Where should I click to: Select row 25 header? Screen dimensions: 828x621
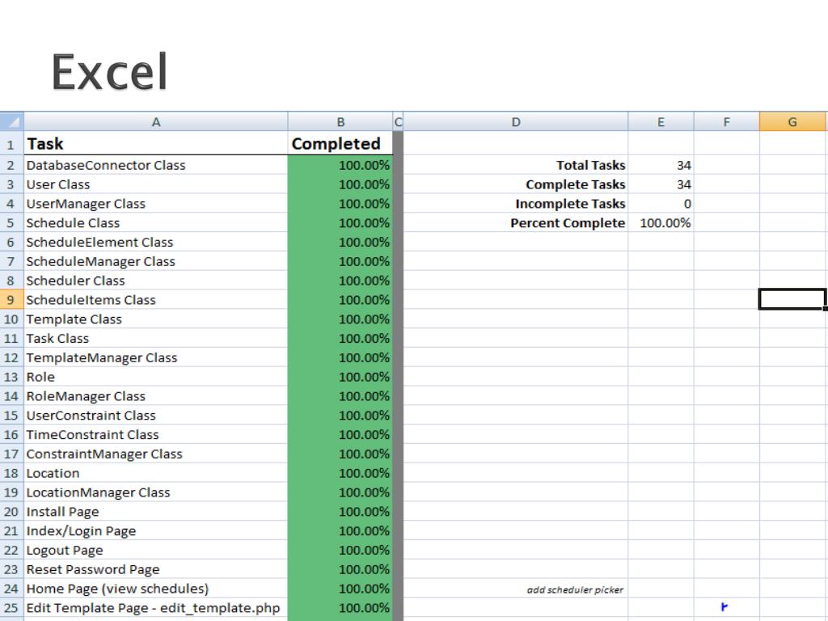(x=11, y=608)
